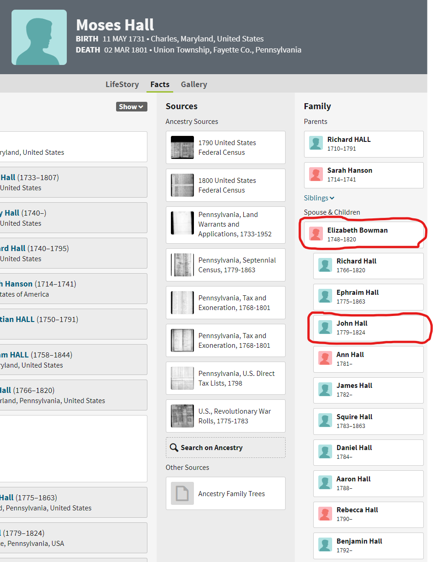Image resolution: width=433 pixels, height=562 pixels.
Task: Open U.S., Revolutionary War Rolls source thumbnail
Action: pos(182,416)
